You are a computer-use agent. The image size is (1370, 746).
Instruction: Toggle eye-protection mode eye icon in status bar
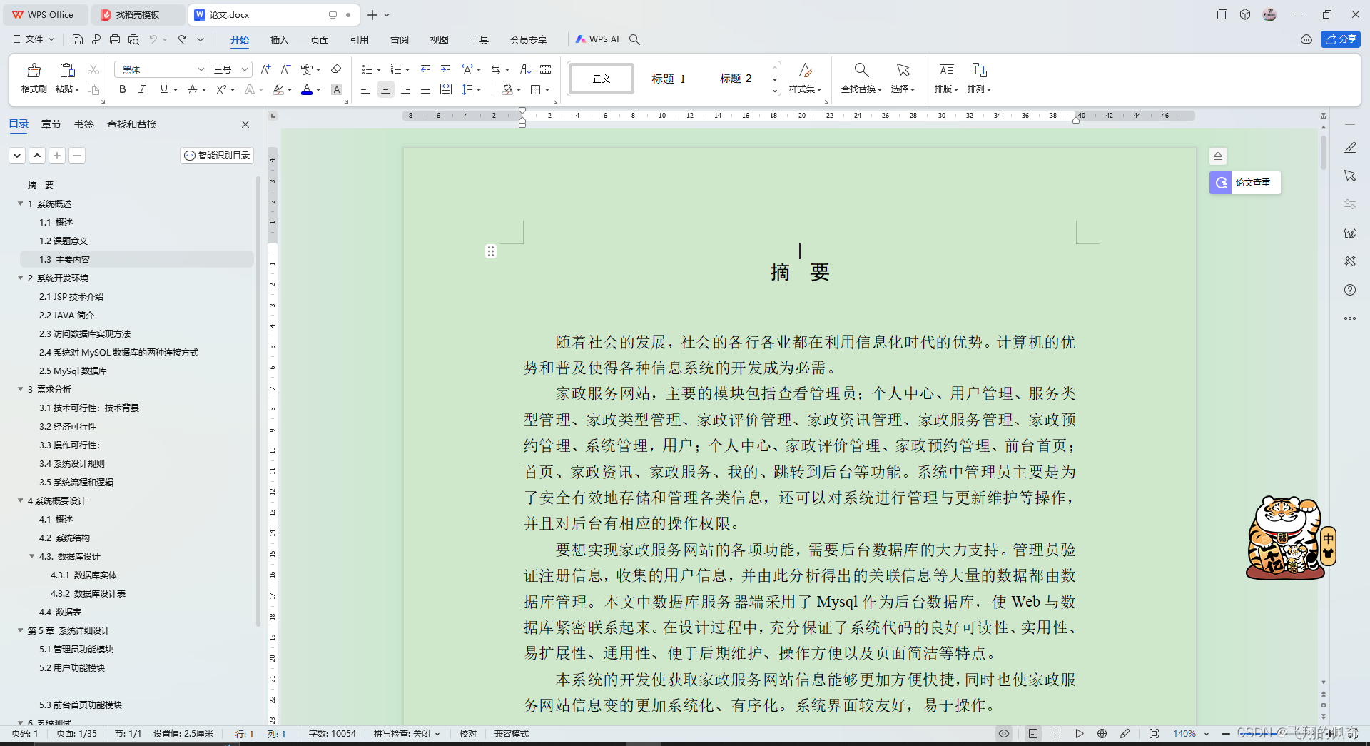click(1004, 734)
